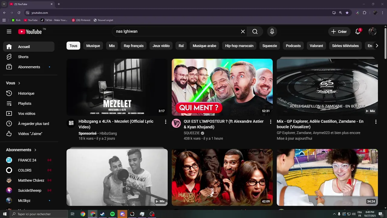The width and height of the screenshot is (387, 218).
Task: Start voice search with the microphone
Action: [x=272, y=31]
